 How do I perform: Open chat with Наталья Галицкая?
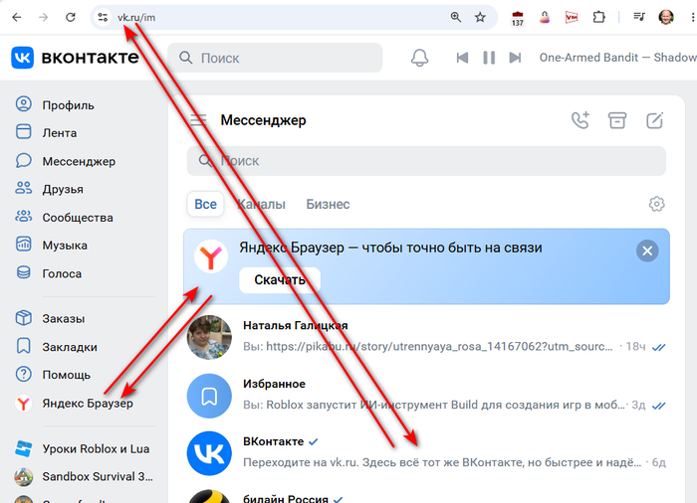click(426, 337)
